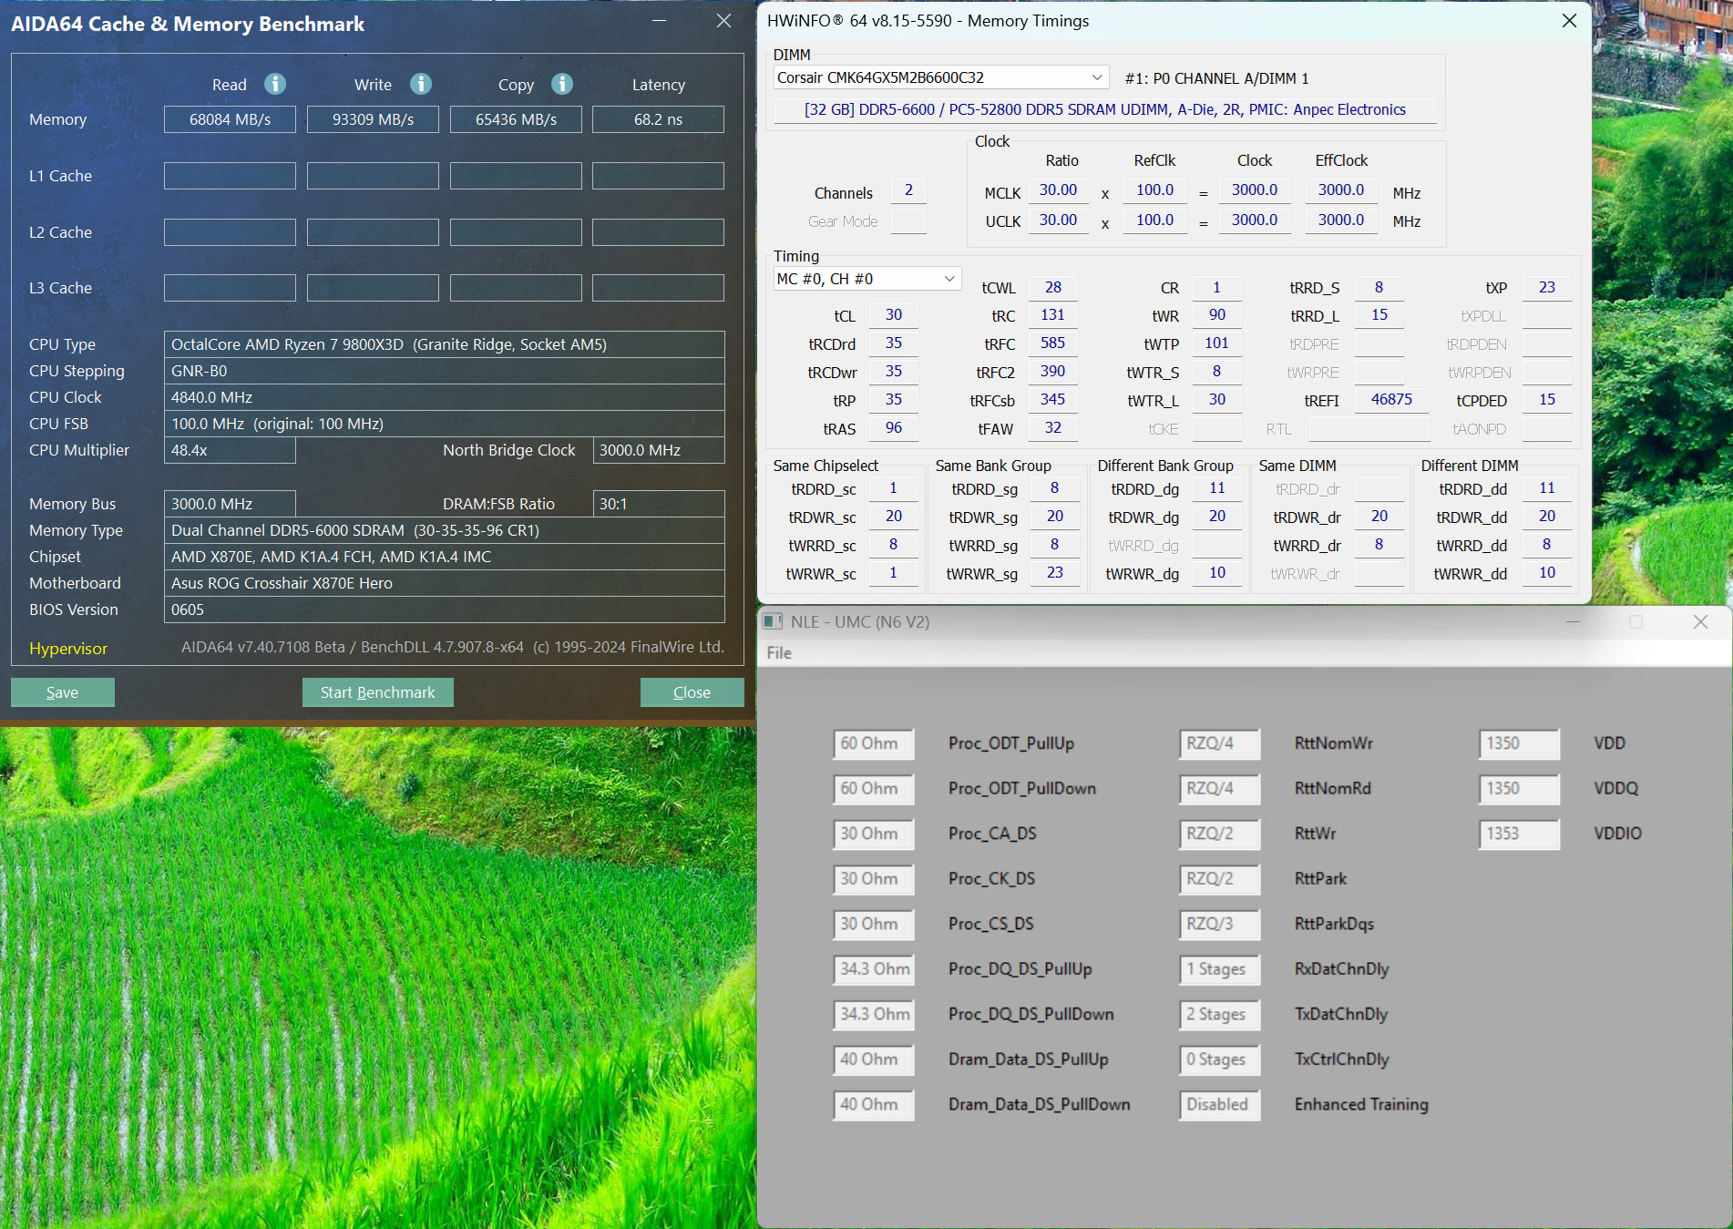Click the VDD 1350 field
Viewport: 1733px width, 1229px height.
tap(1519, 743)
